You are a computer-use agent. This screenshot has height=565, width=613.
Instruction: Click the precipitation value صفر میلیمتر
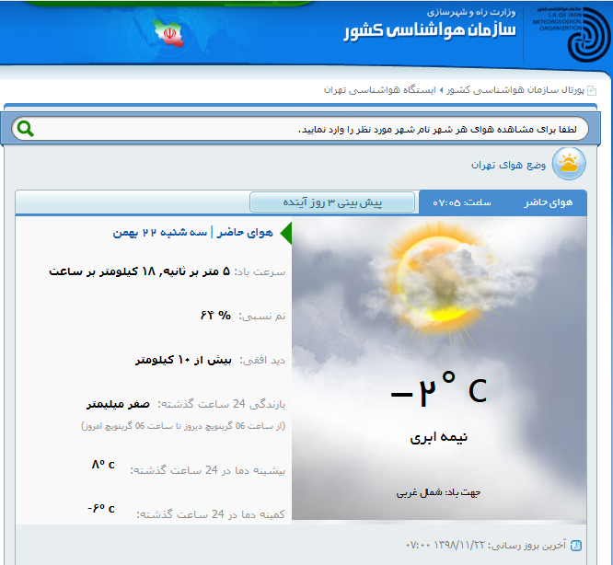[x=118, y=404]
